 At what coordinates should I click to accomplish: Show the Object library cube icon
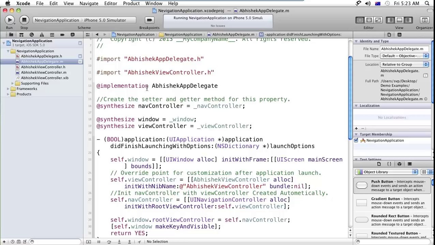(x=400, y=164)
